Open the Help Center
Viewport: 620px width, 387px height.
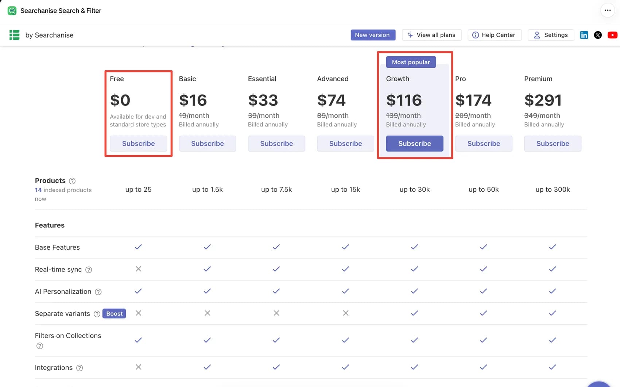coord(494,35)
